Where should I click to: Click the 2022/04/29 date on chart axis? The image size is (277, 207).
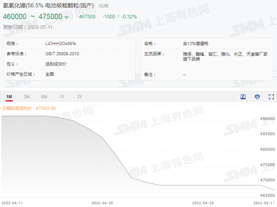203,203
